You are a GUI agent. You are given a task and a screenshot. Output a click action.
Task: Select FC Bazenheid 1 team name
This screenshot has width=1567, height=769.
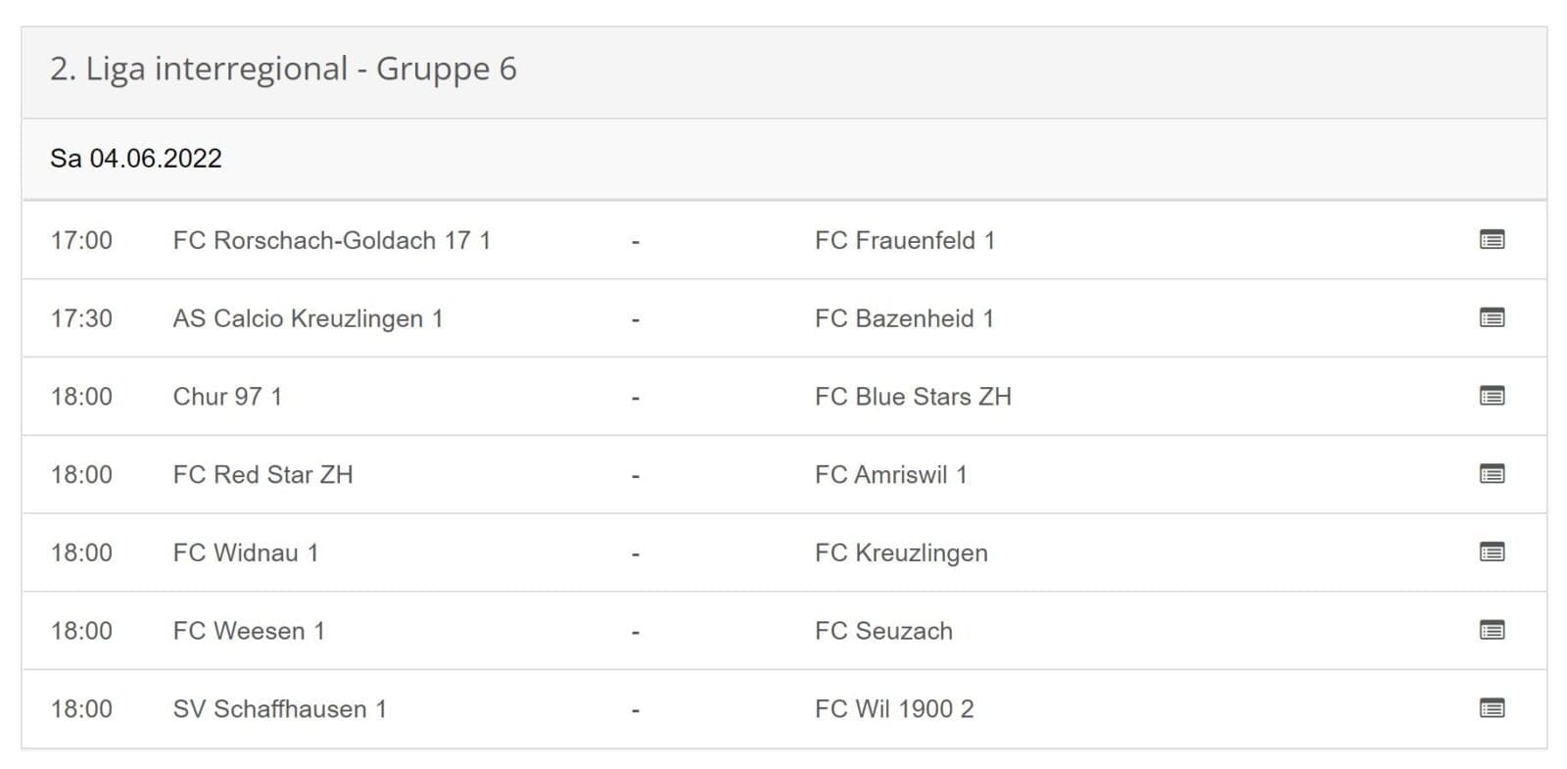point(903,319)
